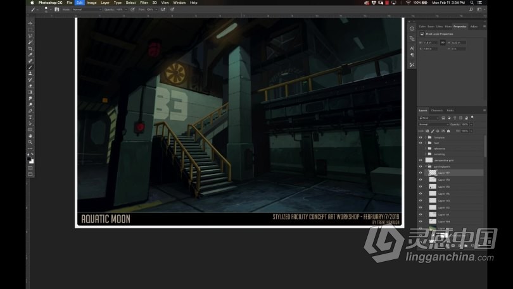The image size is (513, 289).
Task: Click the foreground color swatch
Action: (x=29, y=159)
